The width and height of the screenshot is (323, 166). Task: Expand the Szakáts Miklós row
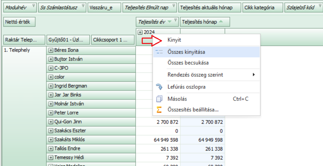(x=51, y=140)
